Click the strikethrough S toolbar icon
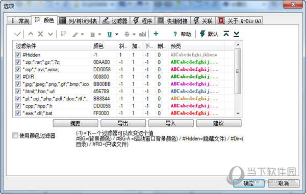The image size is (306, 194). point(127,35)
